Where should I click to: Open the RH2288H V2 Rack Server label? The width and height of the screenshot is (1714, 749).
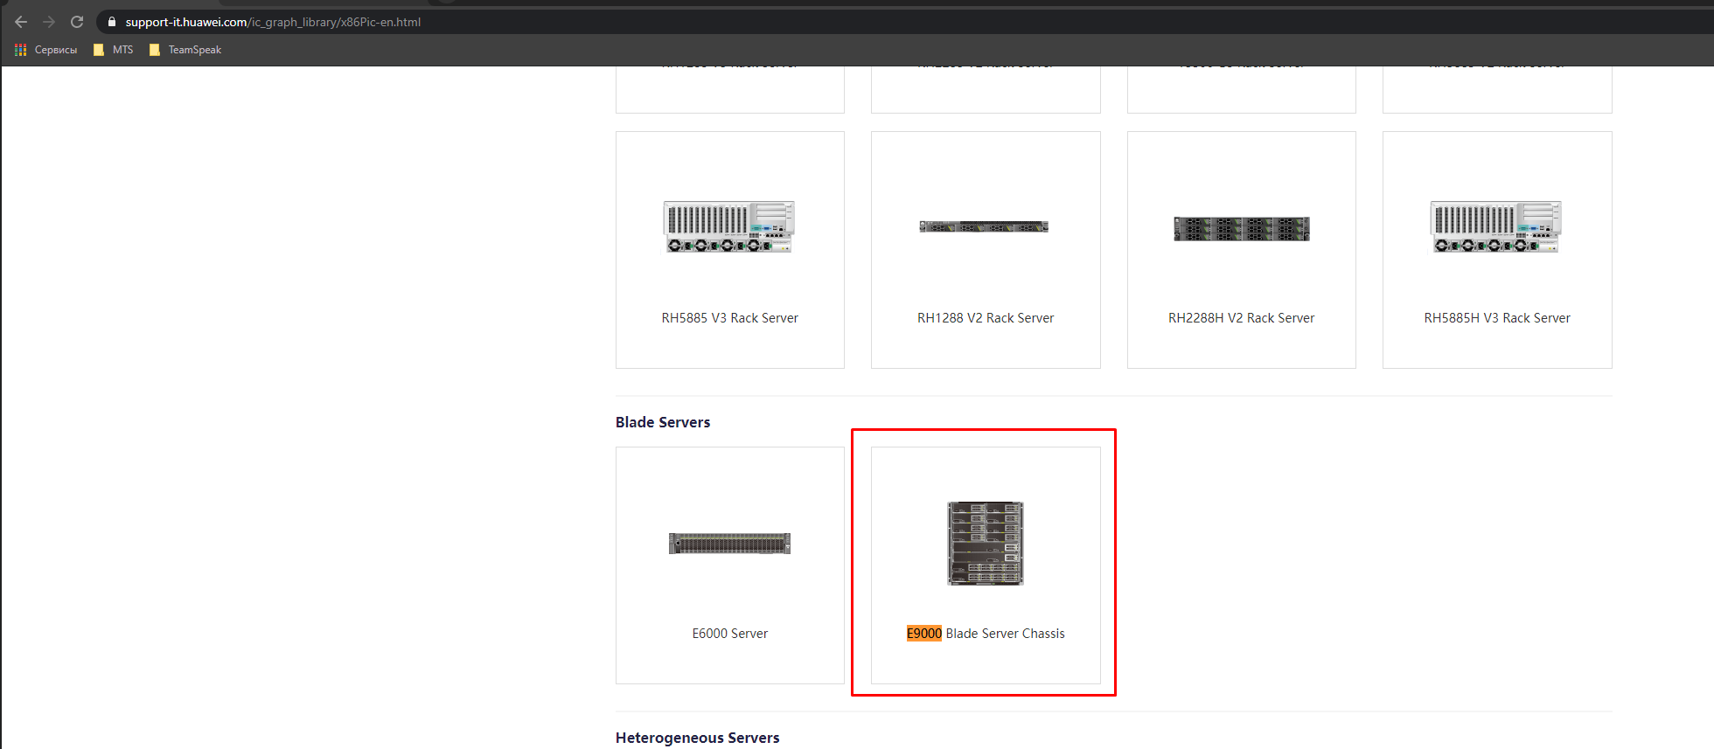click(1242, 318)
